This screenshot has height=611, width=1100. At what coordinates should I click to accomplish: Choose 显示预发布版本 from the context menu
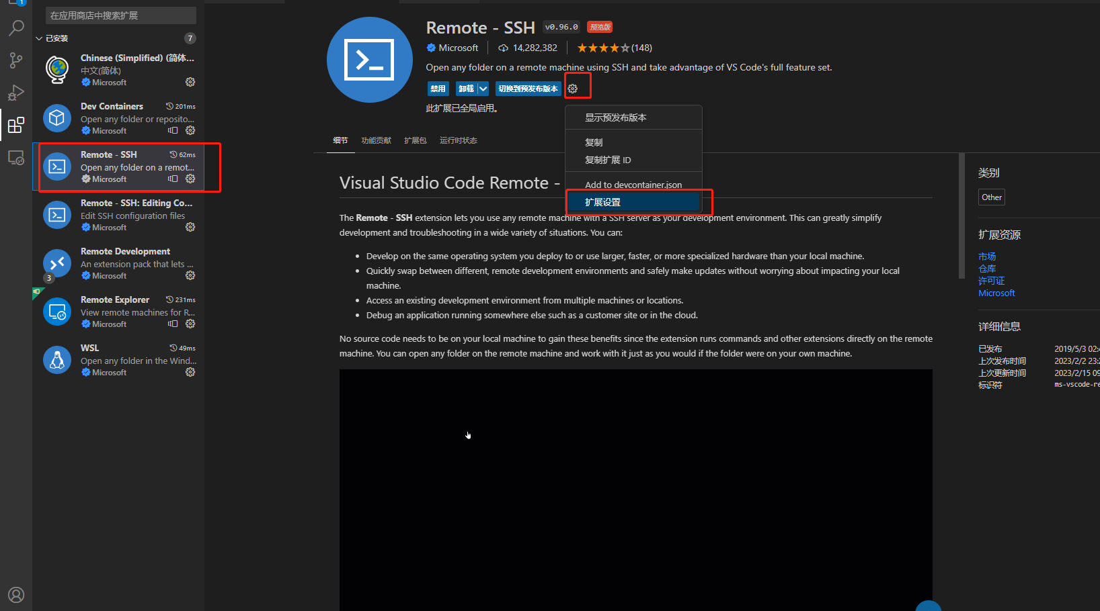pyautogui.click(x=633, y=117)
